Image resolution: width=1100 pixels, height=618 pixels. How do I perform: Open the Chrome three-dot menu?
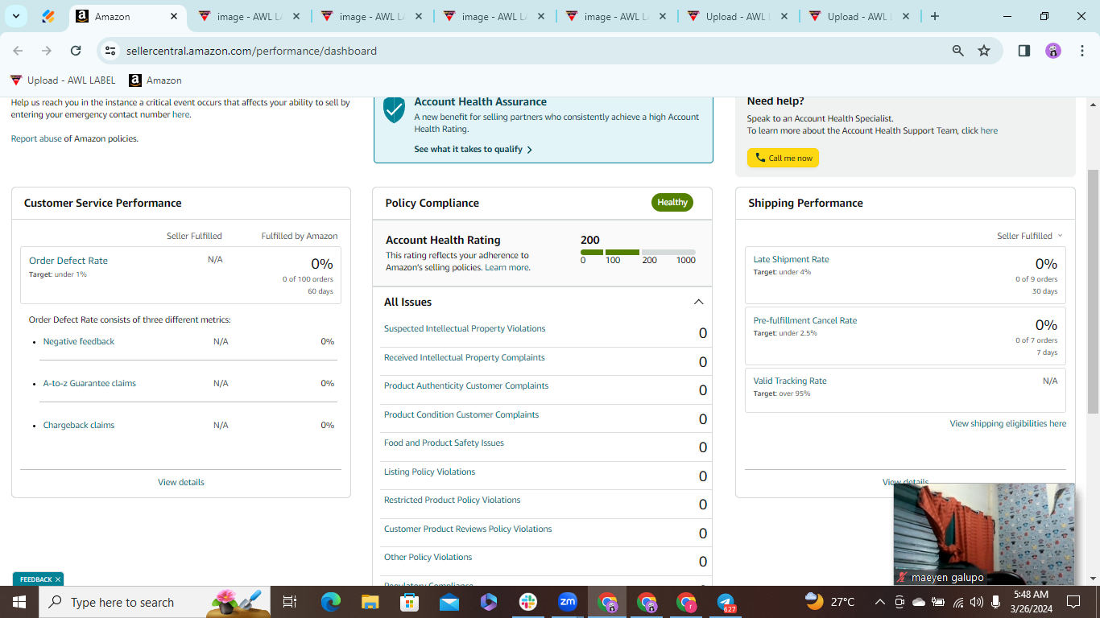pyautogui.click(x=1083, y=51)
